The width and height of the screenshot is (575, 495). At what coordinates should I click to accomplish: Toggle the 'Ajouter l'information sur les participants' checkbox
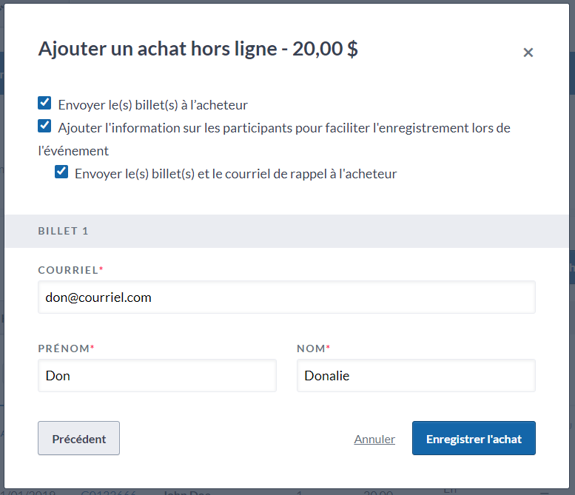click(x=44, y=126)
